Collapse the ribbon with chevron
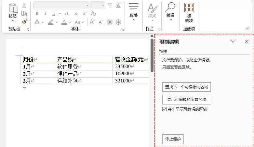Screen dimensions: 254x147 pyautogui.click(x=247, y=29)
